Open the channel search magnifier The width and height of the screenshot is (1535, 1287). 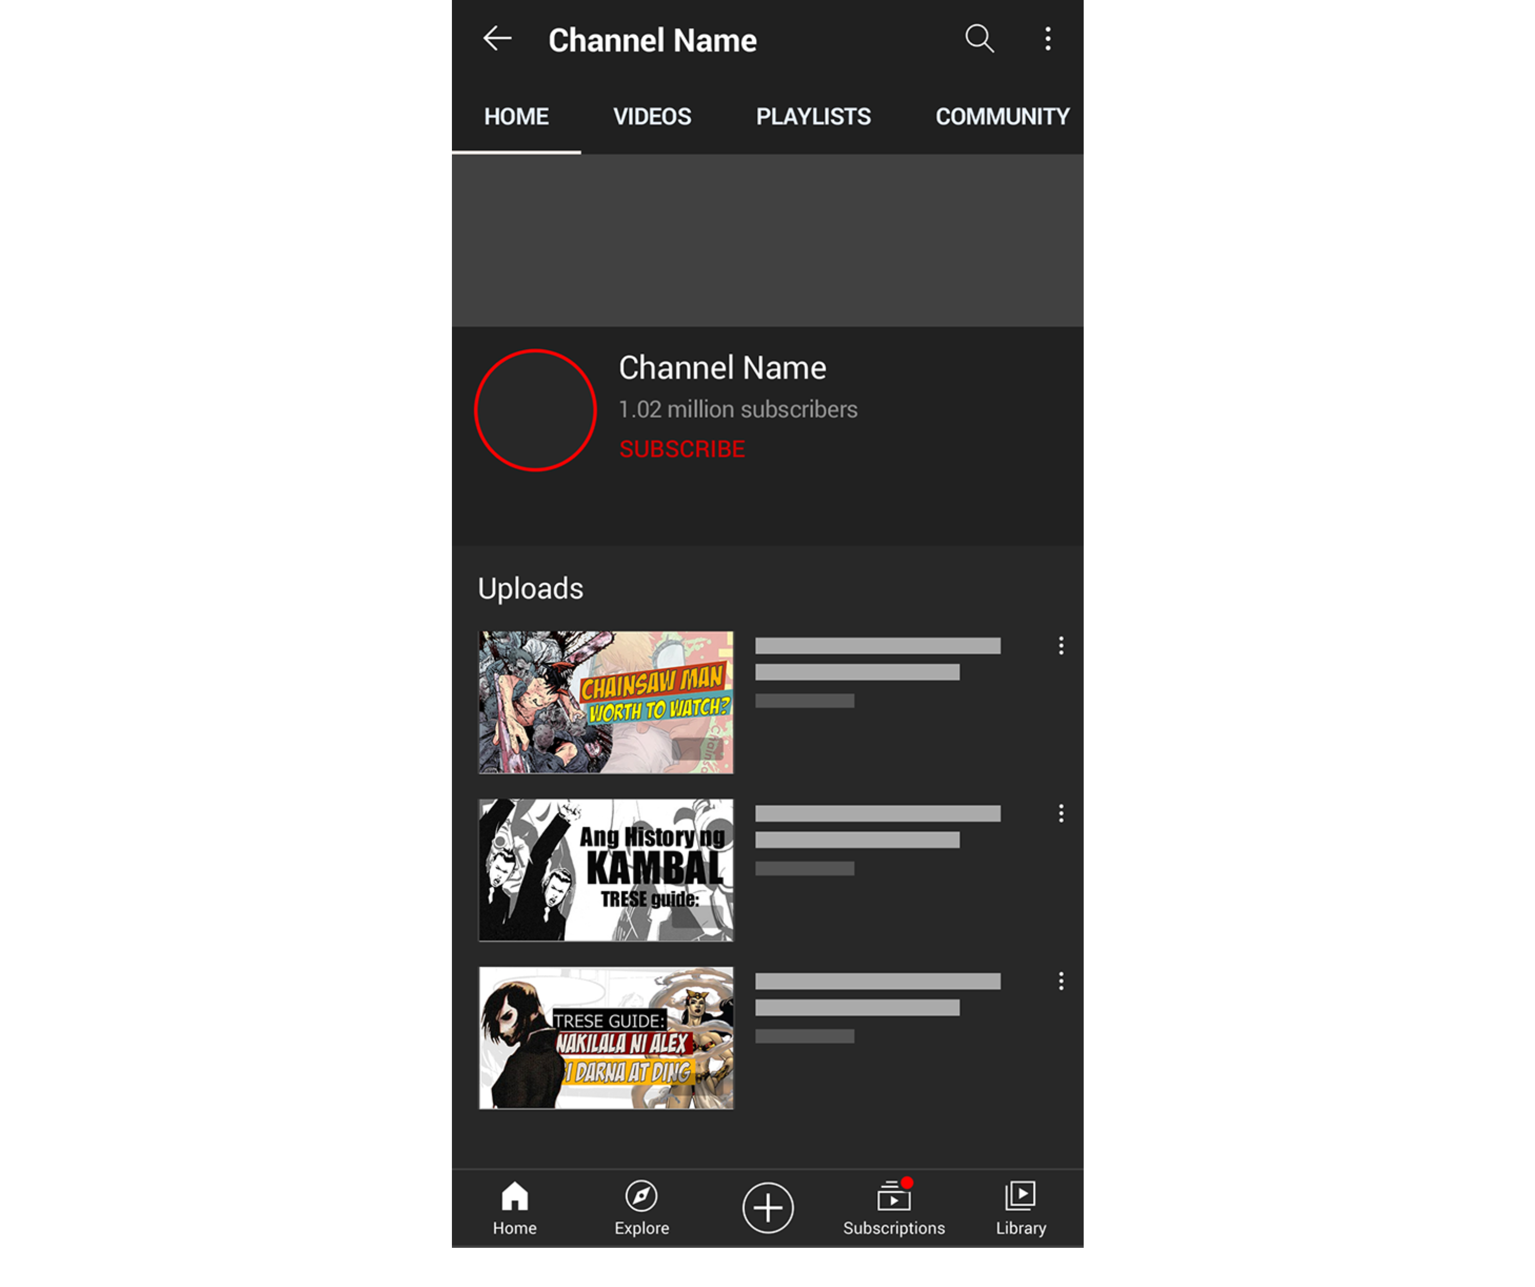tap(980, 38)
